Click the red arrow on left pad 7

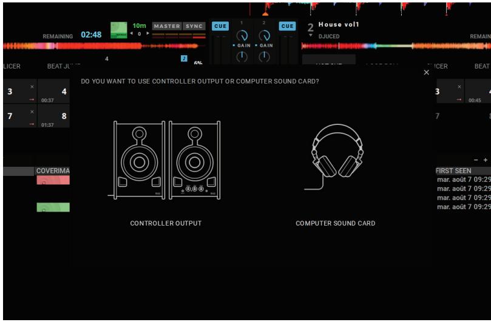pyautogui.click(x=32, y=124)
